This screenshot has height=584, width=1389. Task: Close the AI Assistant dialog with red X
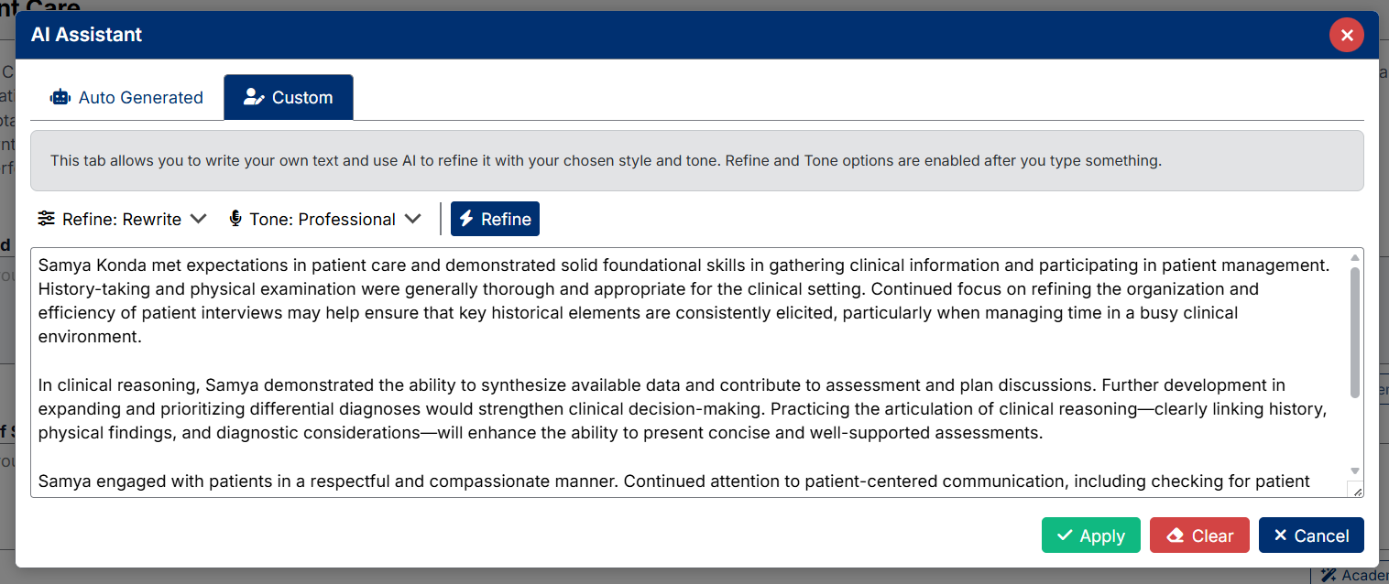pos(1347,35)
